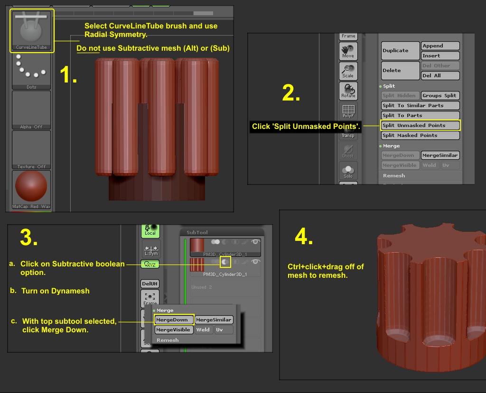Click Split Unmasked Points
Image resolution: width=486 pixels, height=393 pixels.
(x=421, y=125)
